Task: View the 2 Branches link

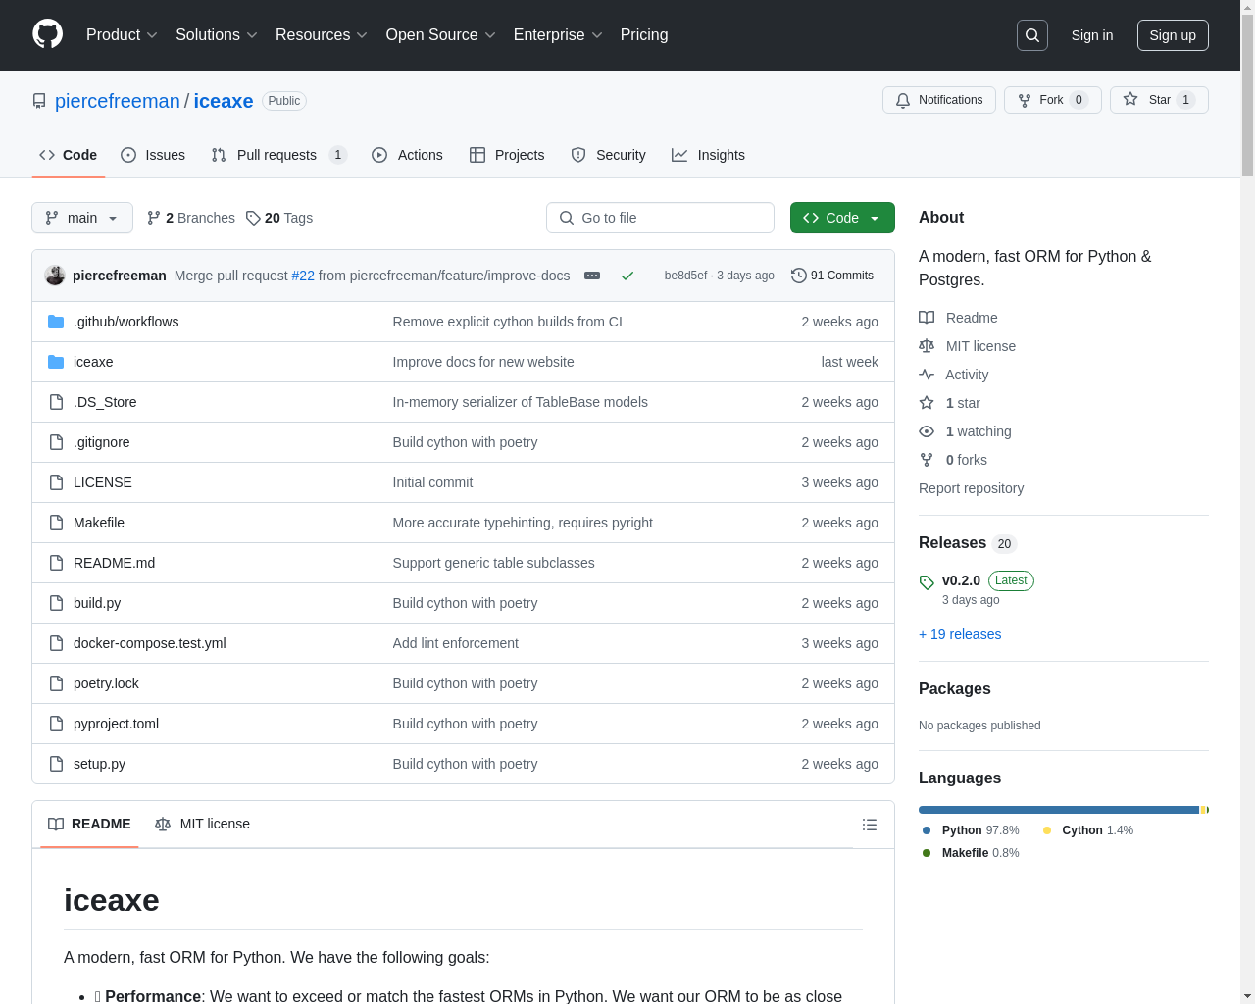Action: pos(191,218)
